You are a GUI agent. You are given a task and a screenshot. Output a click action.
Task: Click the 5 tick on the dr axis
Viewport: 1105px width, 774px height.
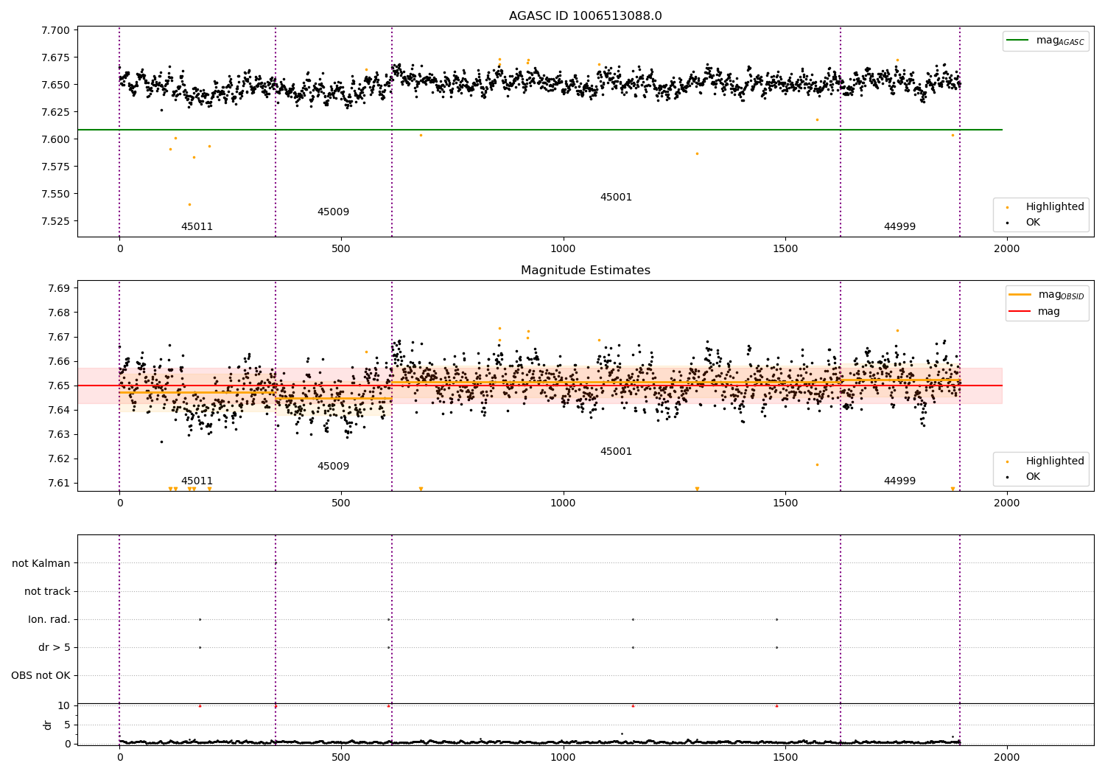pyautogui.click(x=67, y=725)
